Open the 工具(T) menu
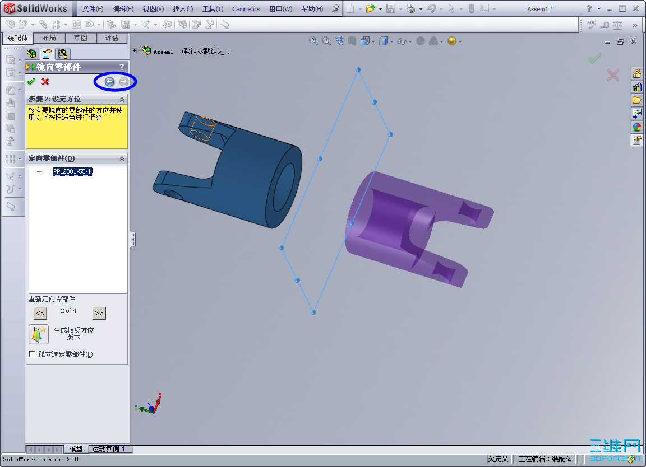Screen dimensions: 646x467 coord(213,8)
